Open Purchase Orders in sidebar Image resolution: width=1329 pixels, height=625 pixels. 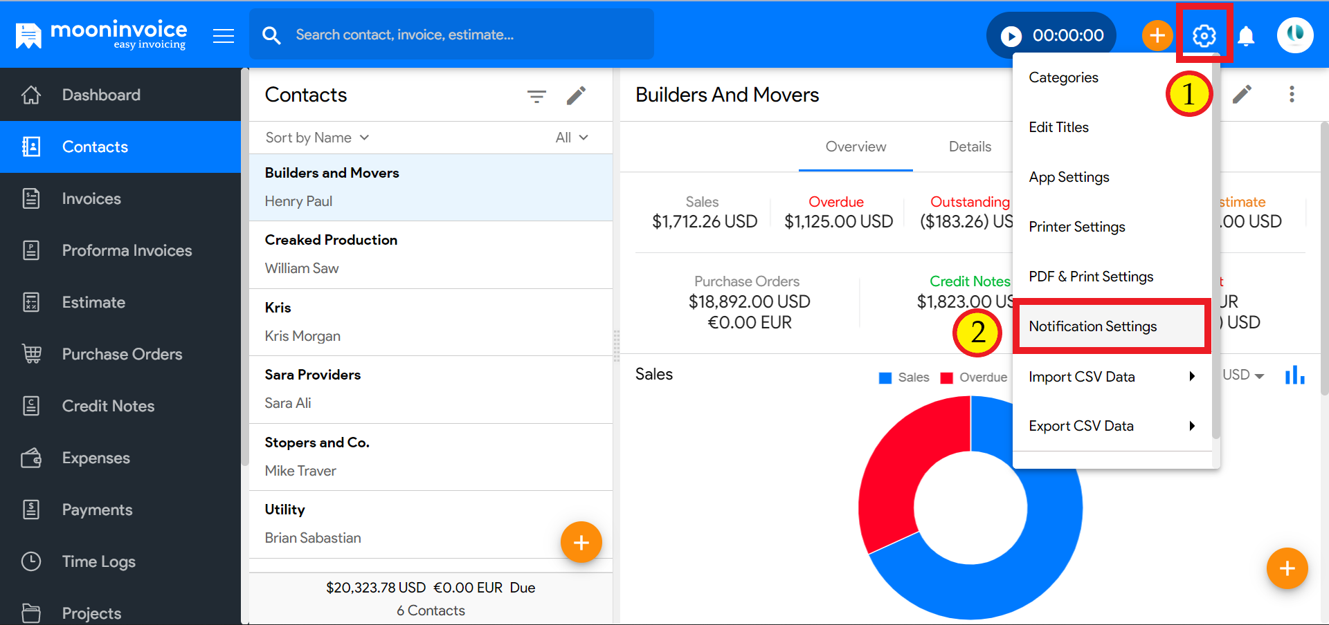tap(120, 354)
